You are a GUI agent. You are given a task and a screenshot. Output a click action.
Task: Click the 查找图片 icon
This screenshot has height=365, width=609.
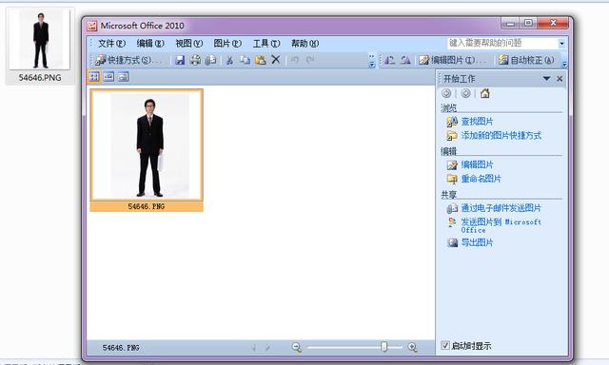pos(452,122)
